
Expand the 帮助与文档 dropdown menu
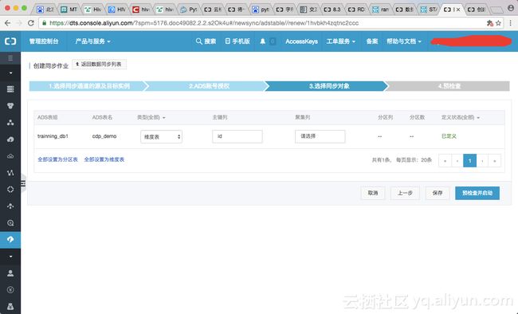[x=404, y=41]
